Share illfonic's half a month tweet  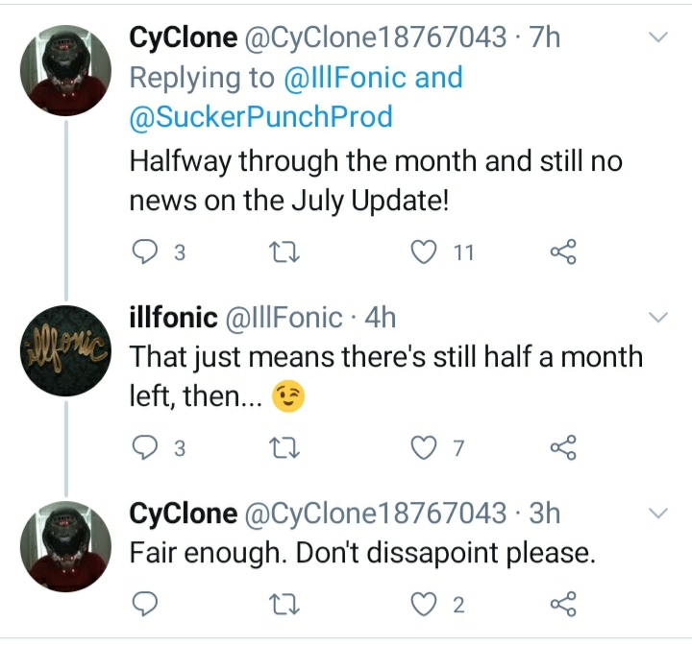[562, 447]
